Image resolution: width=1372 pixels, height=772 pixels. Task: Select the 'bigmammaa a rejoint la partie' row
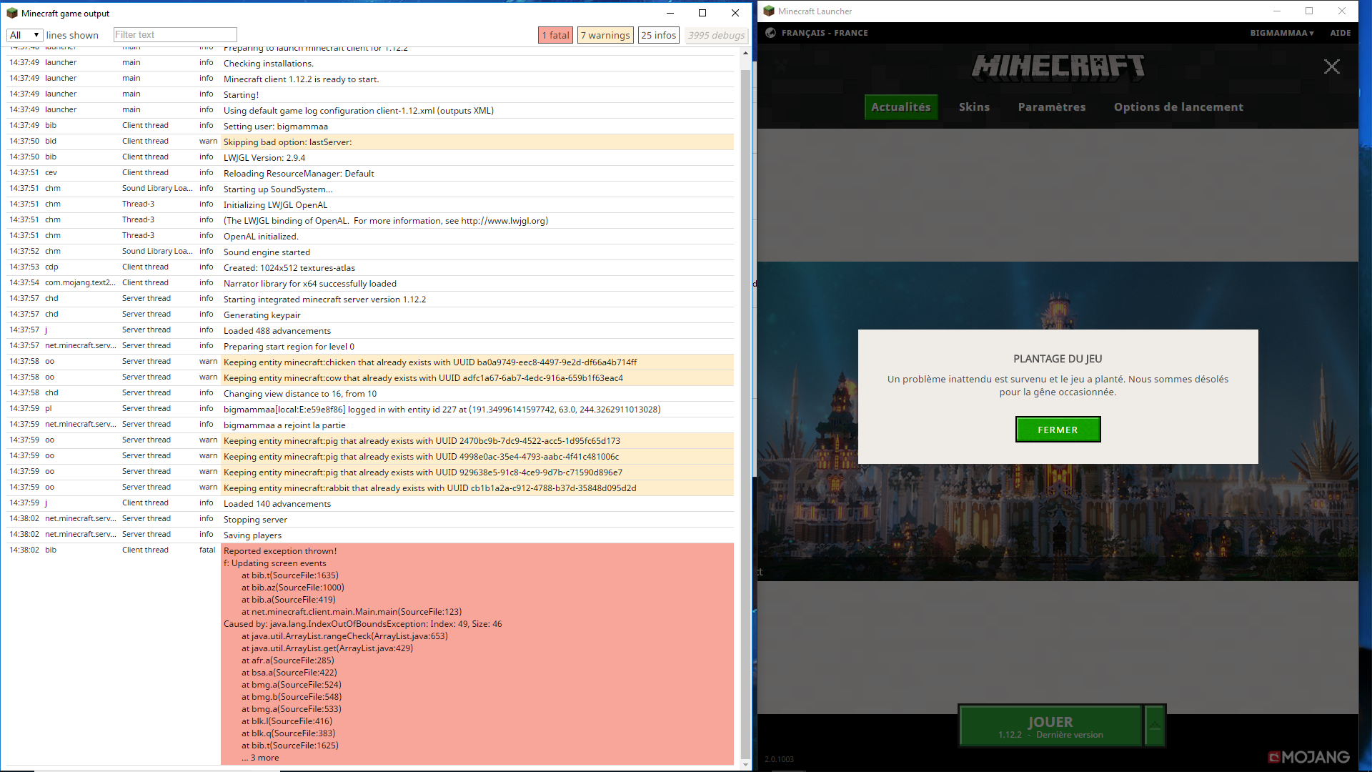[370, 425]
